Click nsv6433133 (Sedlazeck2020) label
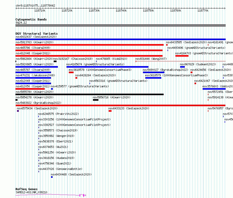233x198 pixels. pos(129,108)
